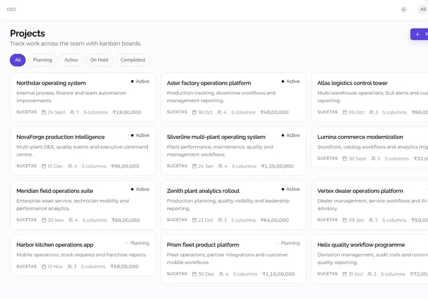Click Active status badge on Meridian card
Image resolution: width=428 pixels, height=299 pixels.
140,189
